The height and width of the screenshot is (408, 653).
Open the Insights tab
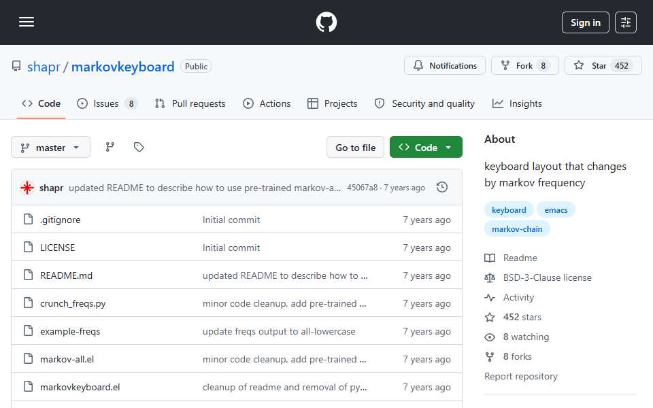(x=517, y=103)
